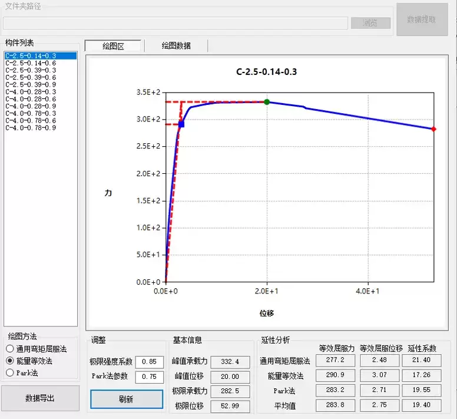Viewport: 457px width, 419px height.
Task: Click the 力 y-axis label
Action: coord(108,193)
